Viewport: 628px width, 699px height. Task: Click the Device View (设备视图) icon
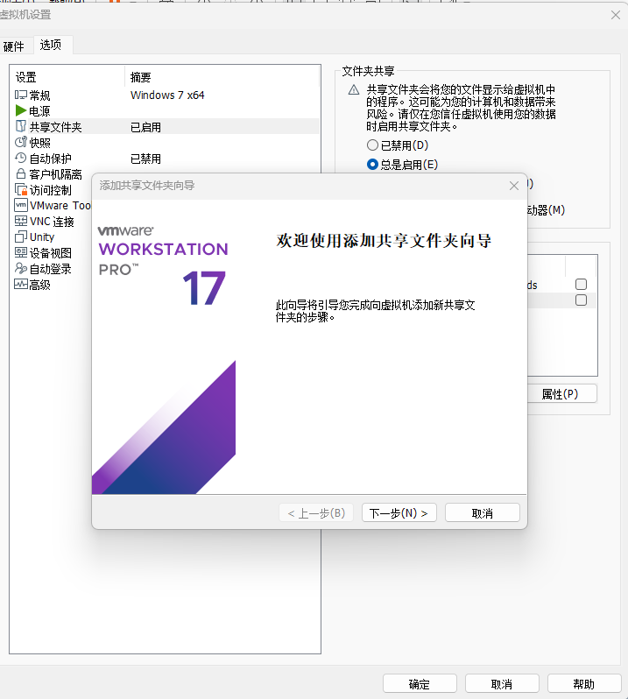(x=20, y=253)
